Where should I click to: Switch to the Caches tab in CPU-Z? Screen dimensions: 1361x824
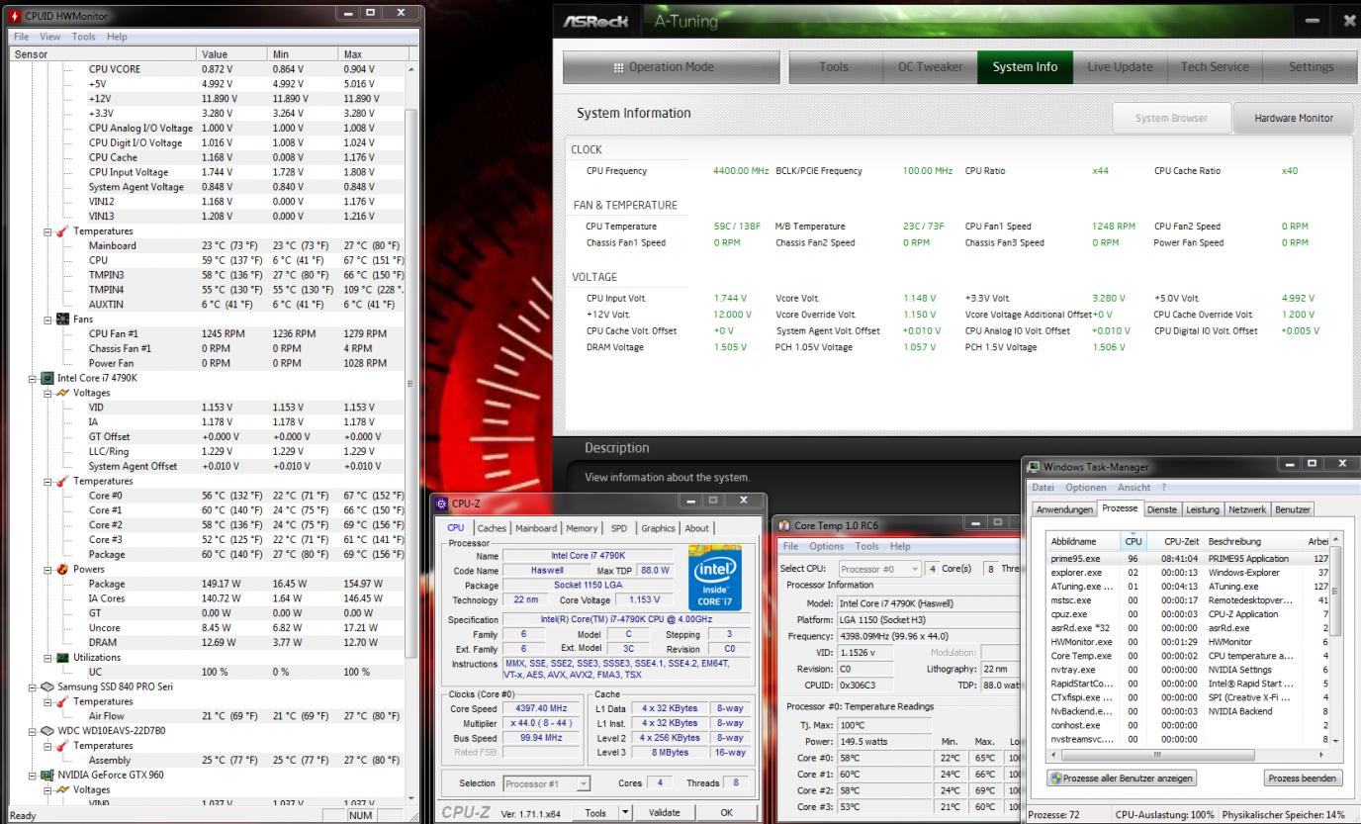(x=492, y=528)
